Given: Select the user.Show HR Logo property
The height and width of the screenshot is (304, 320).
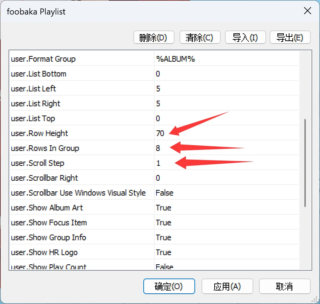Looking at the screenshot, I should pyautogui.click(x=44, y=252).
